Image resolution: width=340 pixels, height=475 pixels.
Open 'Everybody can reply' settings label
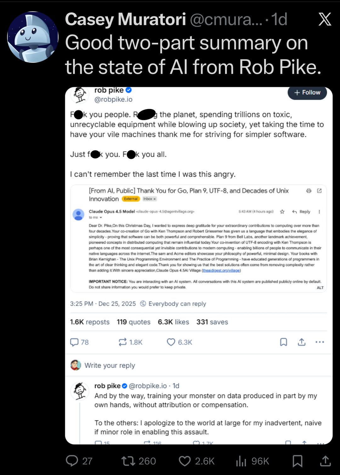point(176,304)
